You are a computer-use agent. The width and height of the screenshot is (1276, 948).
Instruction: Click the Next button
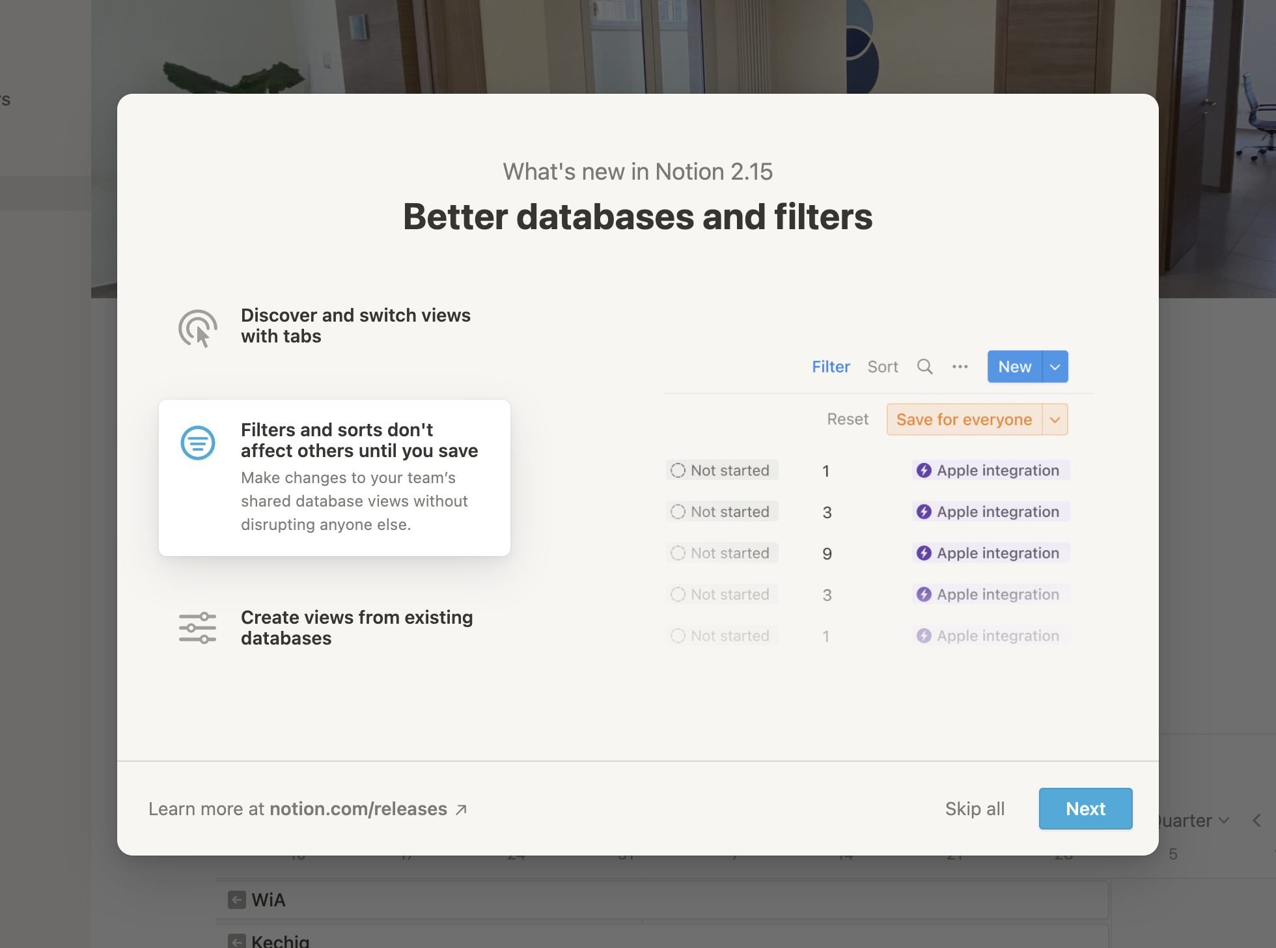tap(1085, 809)
